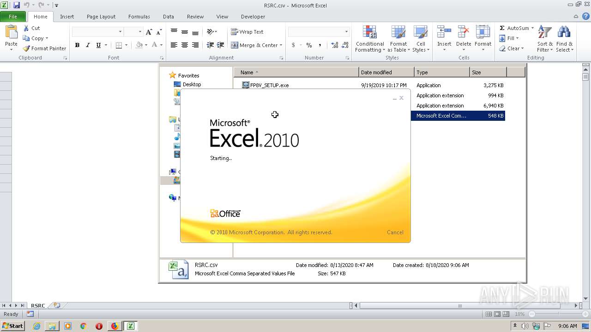Open Cell Styles gallery
The height and width of the screenshot is (332, 591).
coord(421,39)
